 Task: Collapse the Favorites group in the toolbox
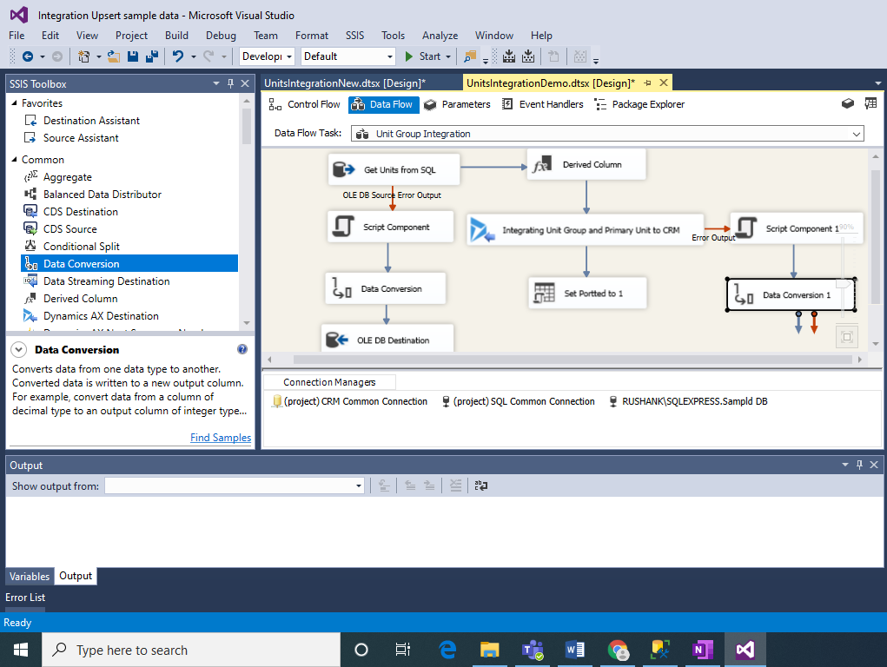tap(15, 103)
